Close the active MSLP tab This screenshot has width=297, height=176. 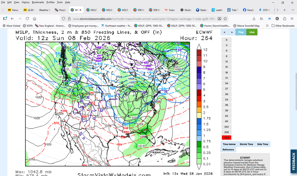point(80,10)
